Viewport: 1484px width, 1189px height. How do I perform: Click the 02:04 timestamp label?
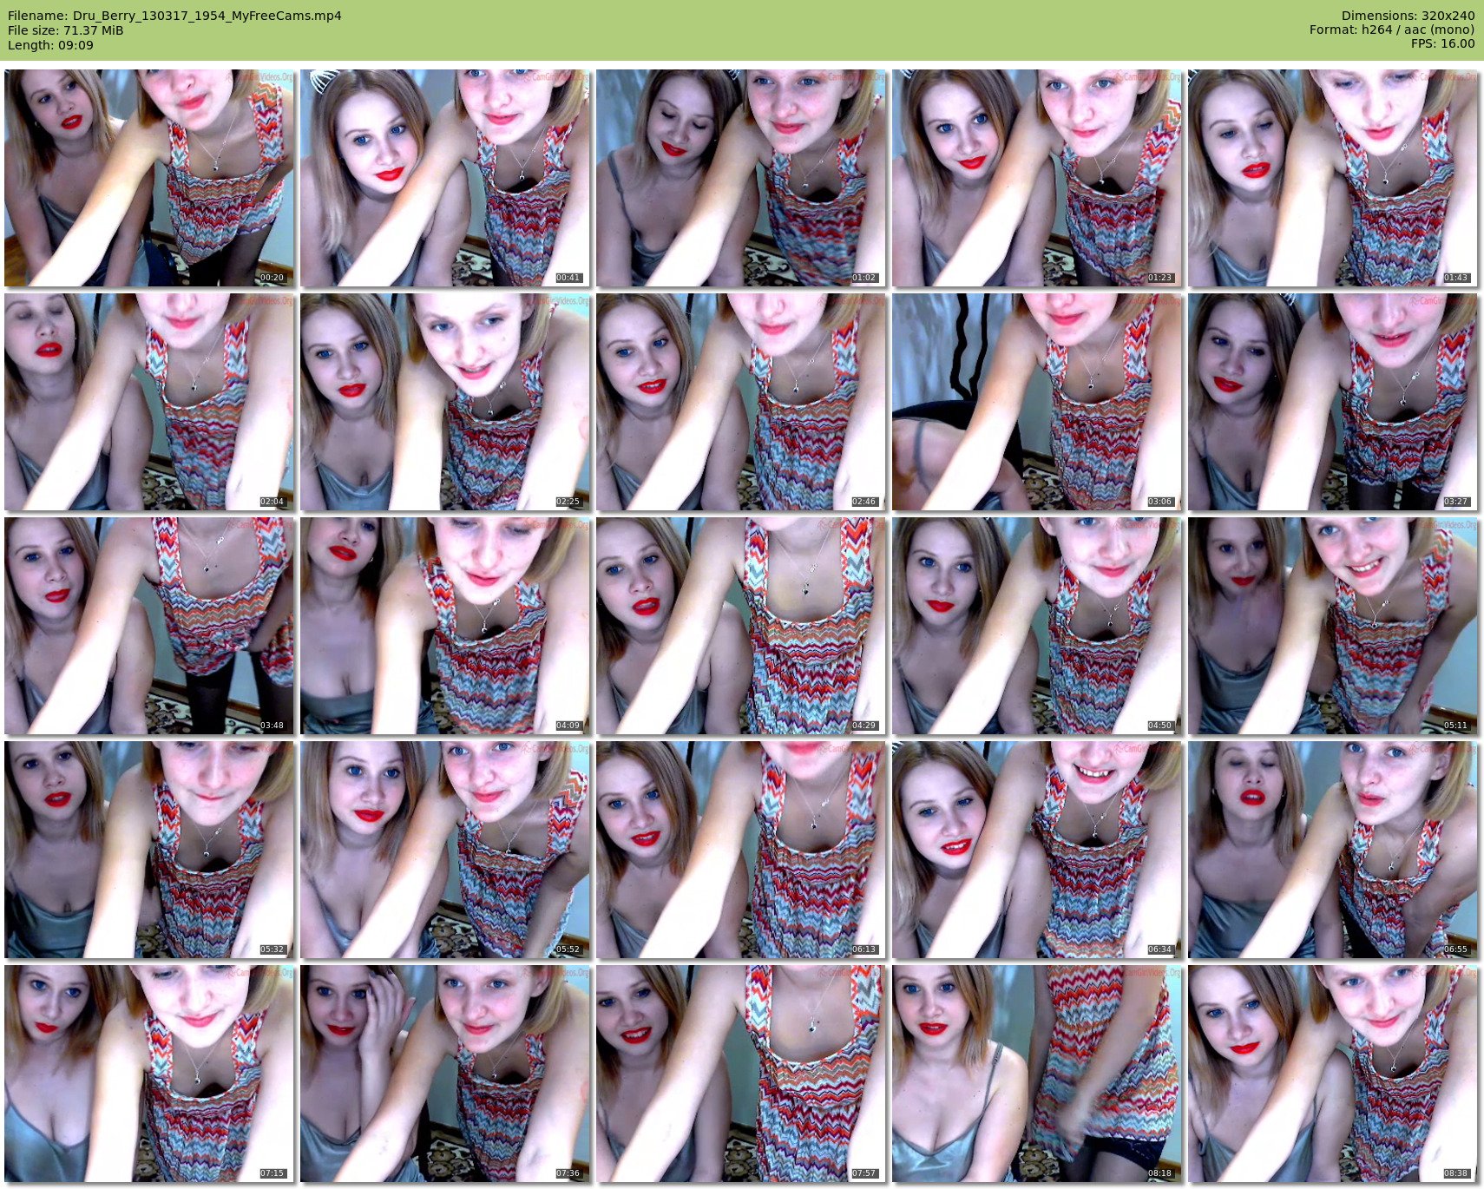[x=272, y=502]
